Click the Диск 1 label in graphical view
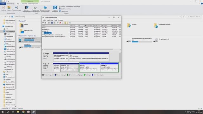This screenshot has height=114, width=203. click(x=46, y=64)
